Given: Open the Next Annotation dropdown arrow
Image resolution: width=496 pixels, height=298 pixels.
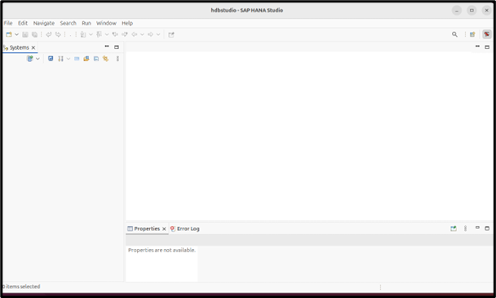Looking at the screenshot, I should tap(91, 34).
